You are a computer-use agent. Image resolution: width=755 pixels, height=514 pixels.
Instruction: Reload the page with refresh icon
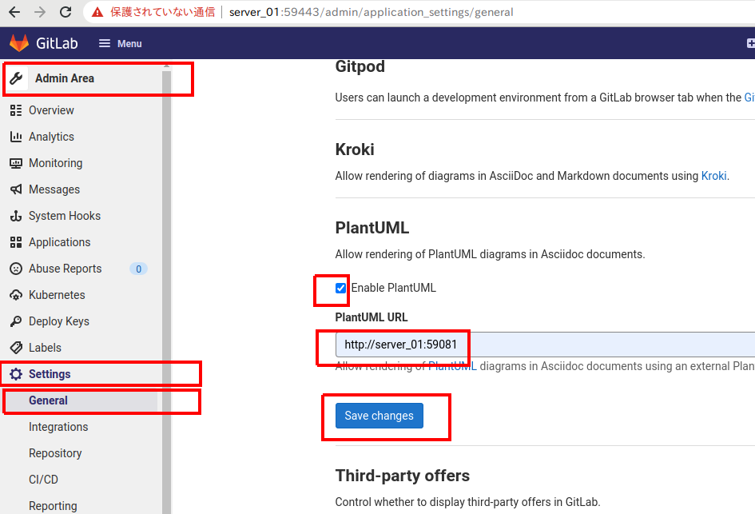tap(66, 12)
